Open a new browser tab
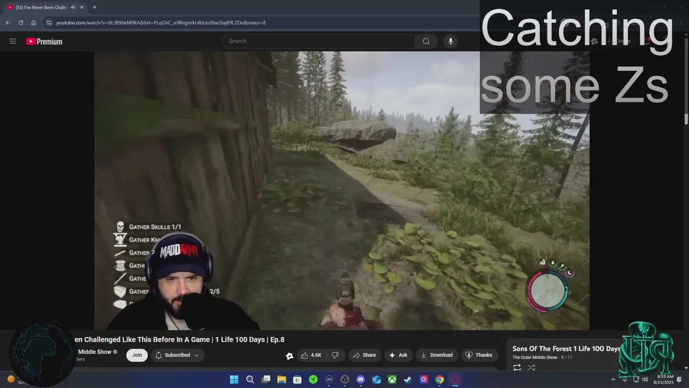Image resolution: width=689 pixels, height=388 pixels. pos(94,8)
